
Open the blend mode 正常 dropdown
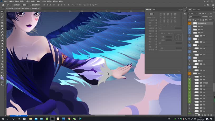[x=195, y=17]
